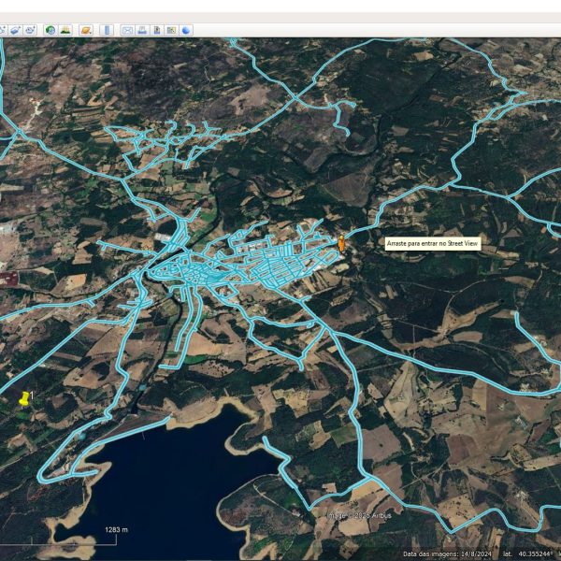The height and width of the screenshot is (561, 561).
Task: Click the Print icon
Action: 142,31
